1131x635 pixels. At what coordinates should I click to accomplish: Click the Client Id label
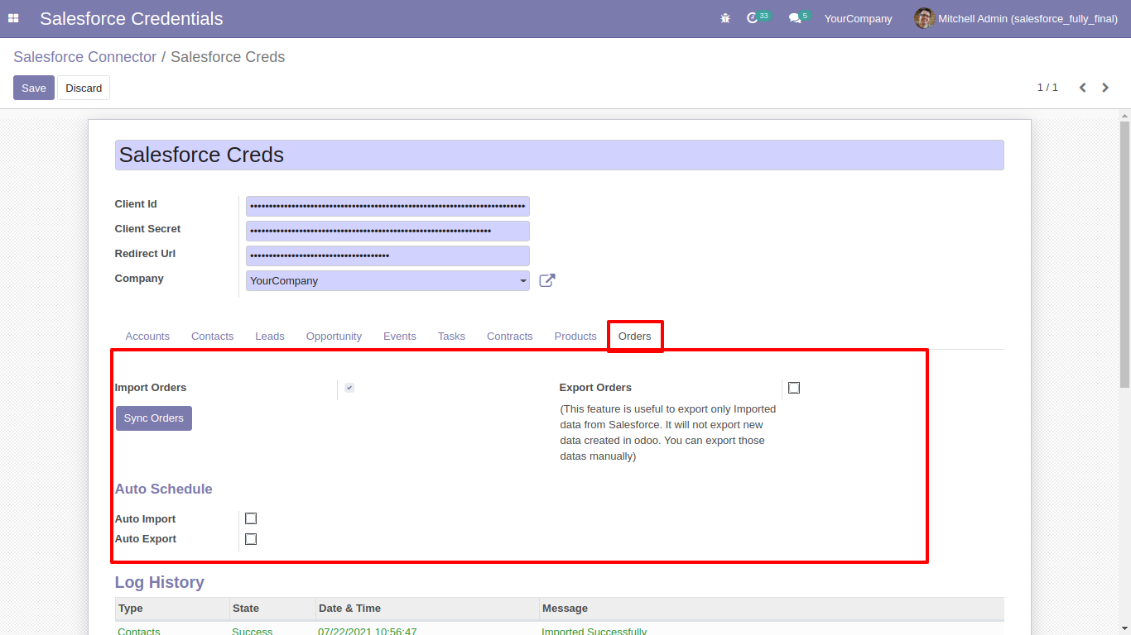coord(136,204)
